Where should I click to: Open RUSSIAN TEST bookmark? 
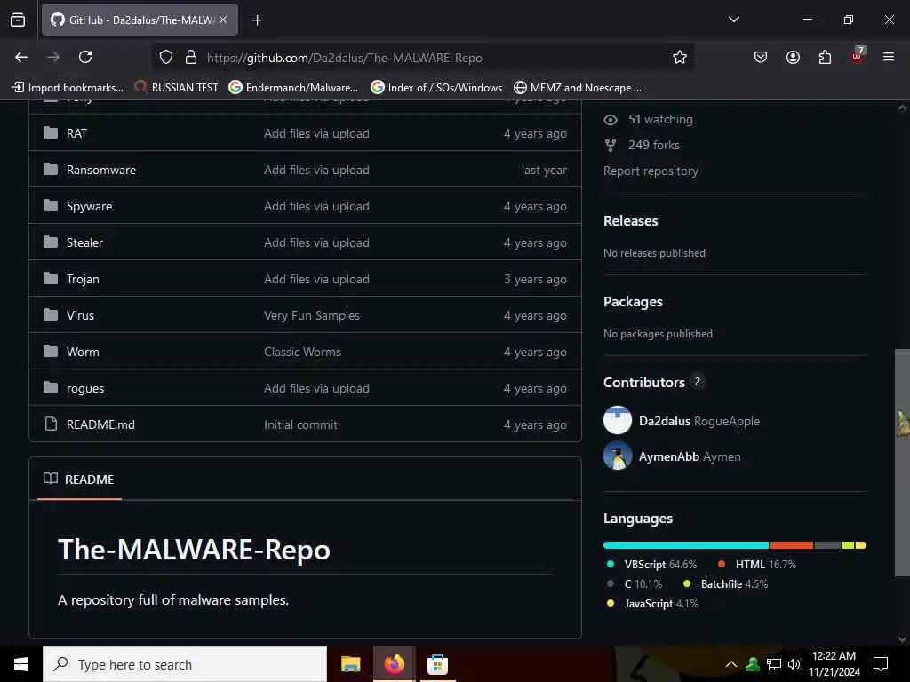176,88
